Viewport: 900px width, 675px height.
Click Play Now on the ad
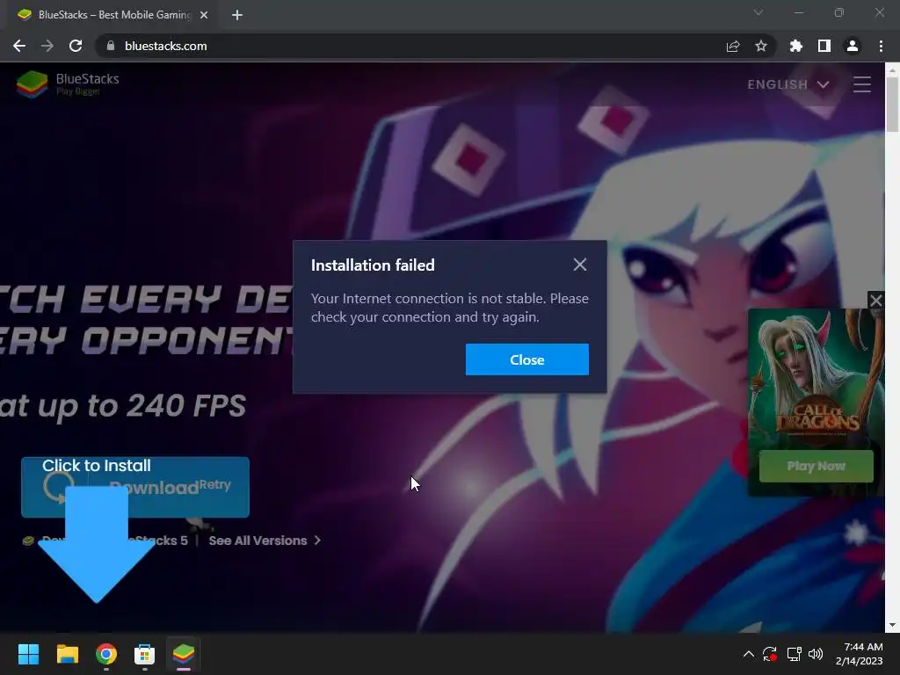(817, 466)
